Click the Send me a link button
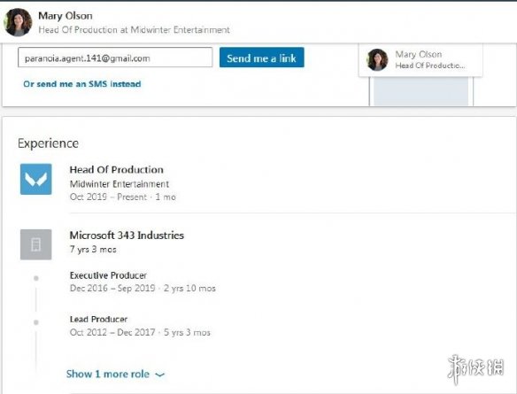The image size is (517, 394). tap(262, 58)
